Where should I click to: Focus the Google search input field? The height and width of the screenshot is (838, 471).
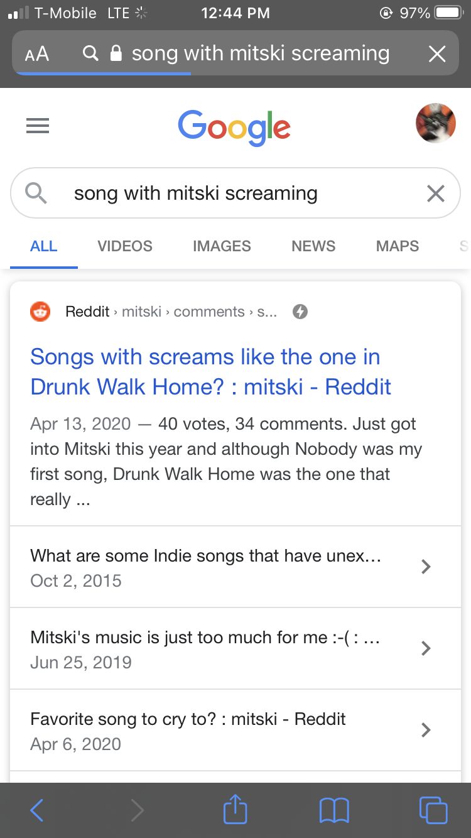tap(235, 193)
